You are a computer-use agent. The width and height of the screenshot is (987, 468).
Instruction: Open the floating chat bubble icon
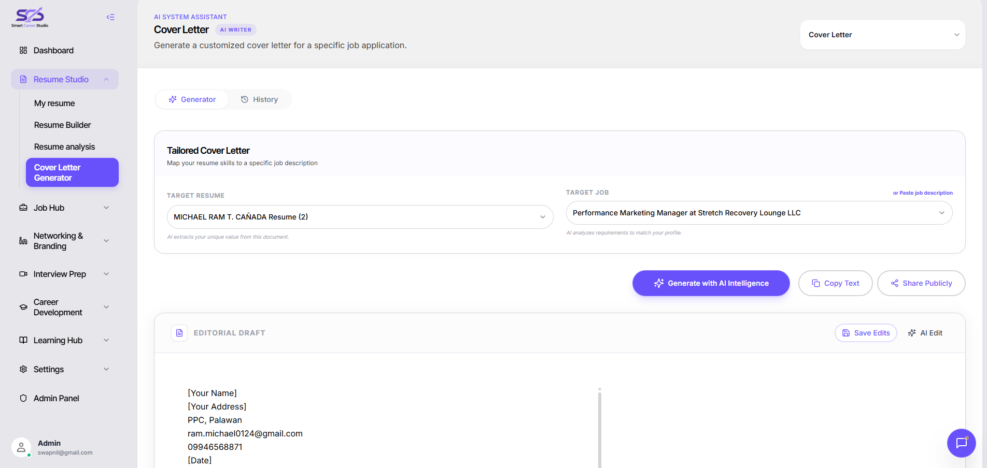point(961,443)
